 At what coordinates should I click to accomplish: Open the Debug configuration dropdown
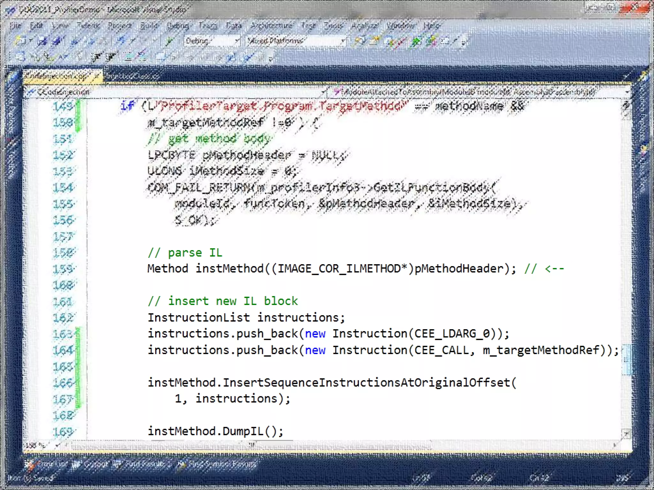(237, 41)
